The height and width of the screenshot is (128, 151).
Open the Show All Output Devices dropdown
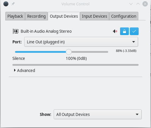98,114
